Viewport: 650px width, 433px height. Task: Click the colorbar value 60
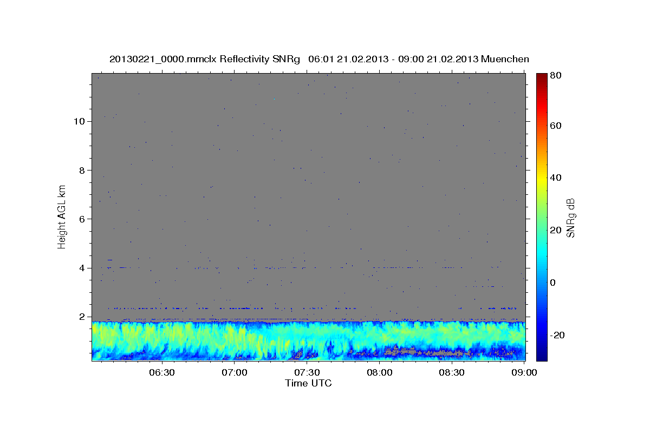pos(556,126)
